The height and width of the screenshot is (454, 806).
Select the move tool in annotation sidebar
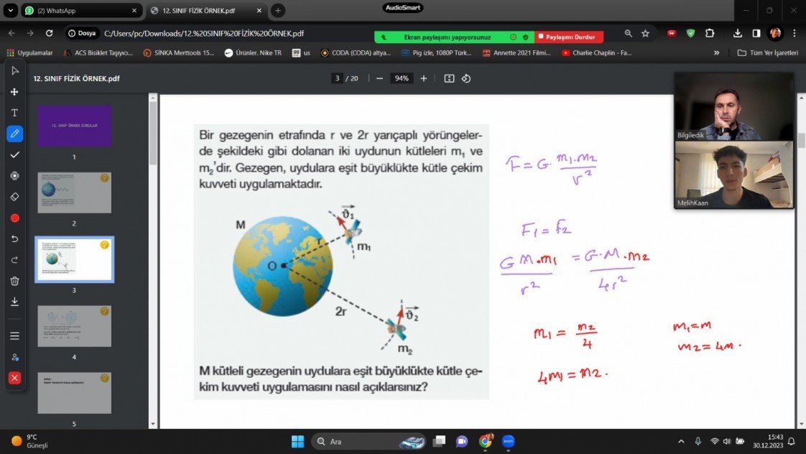pos(14,92)
